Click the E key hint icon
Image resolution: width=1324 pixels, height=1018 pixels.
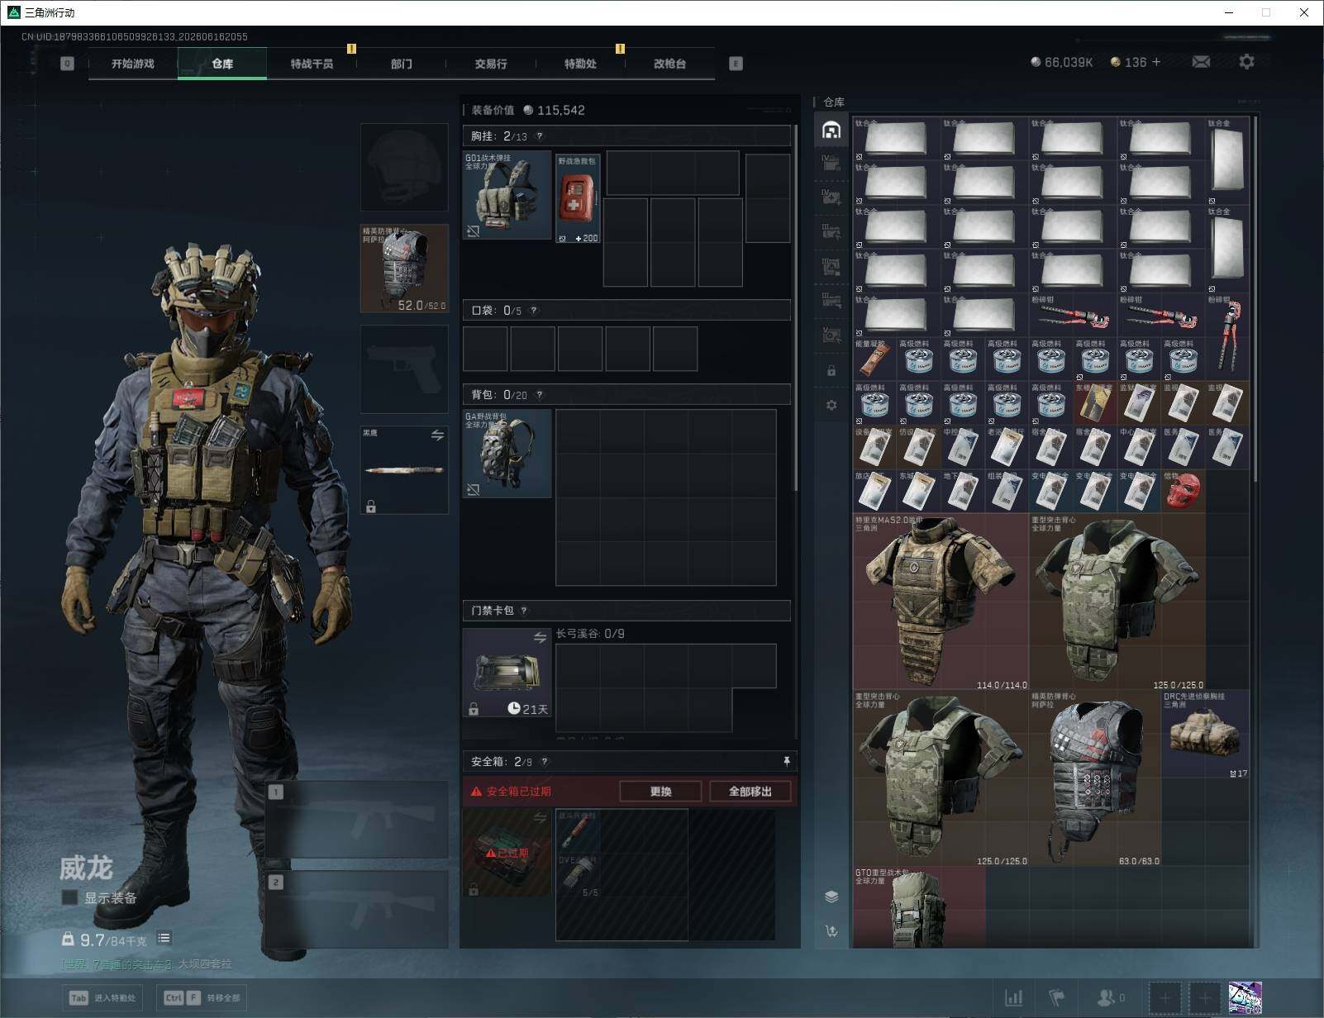[736, 64]
